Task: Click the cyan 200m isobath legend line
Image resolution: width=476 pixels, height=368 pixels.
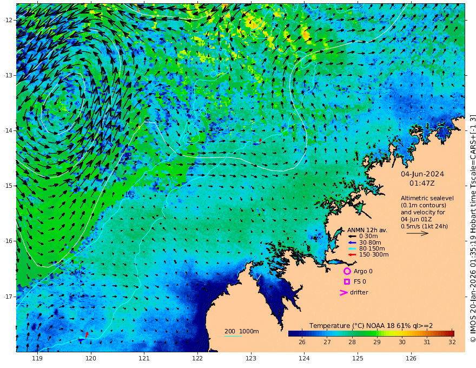Action: (233, 336)
